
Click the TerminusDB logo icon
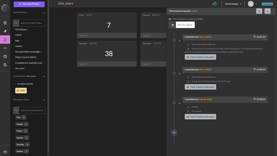coord(5,8)
